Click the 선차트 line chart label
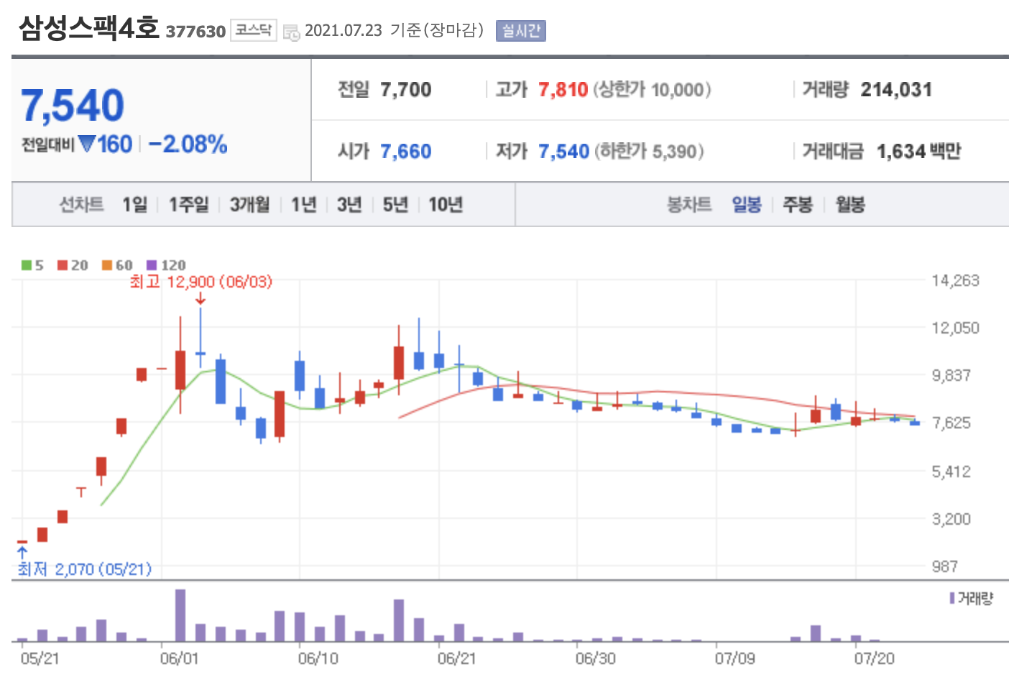This screenshot has height=690, width=1009. (x=81, y=205)
